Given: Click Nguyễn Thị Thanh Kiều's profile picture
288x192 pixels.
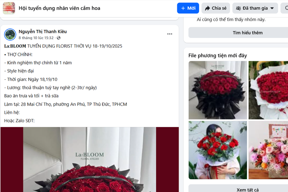Looking at the screenshot, I should [10, 34].
